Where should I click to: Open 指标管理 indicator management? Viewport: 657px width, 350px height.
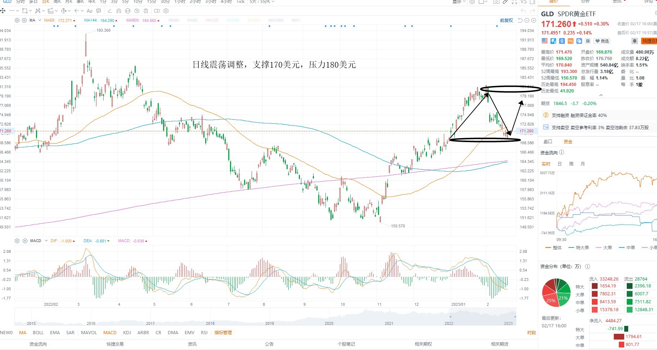click(223, 333)
